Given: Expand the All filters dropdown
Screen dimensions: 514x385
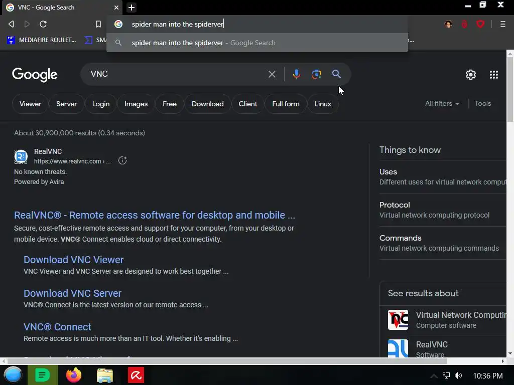Looking at the screenshot, I should (x=442, y=103).
